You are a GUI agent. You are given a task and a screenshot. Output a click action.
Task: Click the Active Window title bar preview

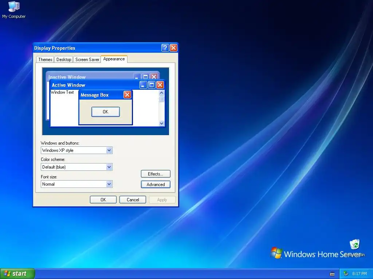coord(107,85)
